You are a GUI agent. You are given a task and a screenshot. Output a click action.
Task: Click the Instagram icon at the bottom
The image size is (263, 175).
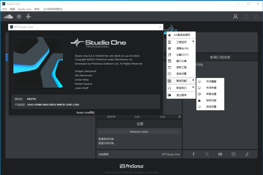(233, 154)
